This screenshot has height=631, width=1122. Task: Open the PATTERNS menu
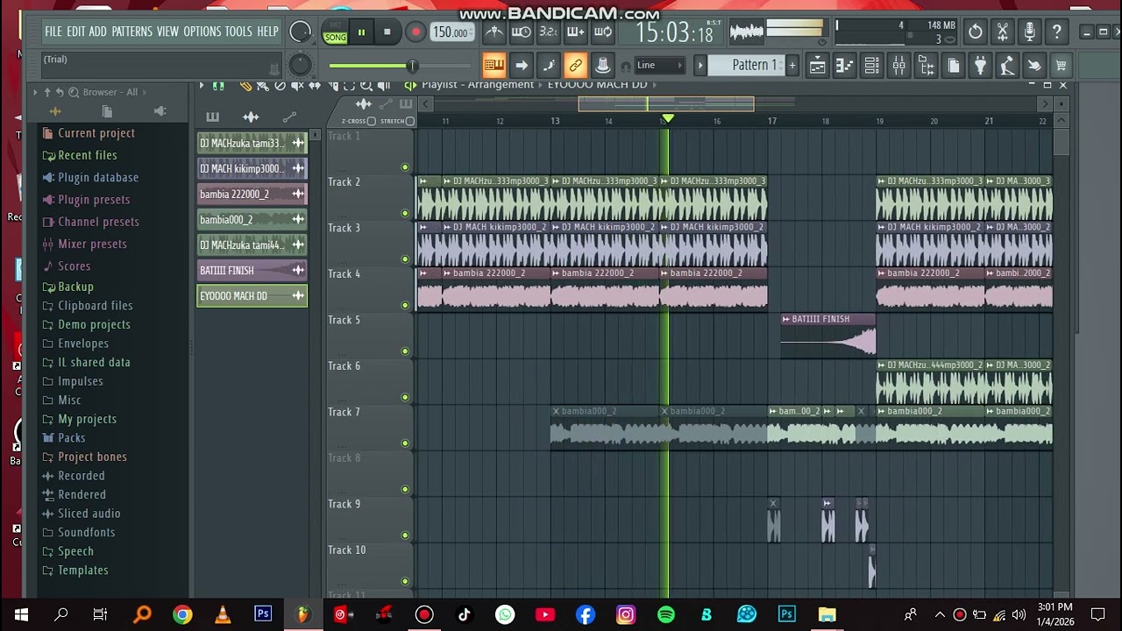tap(131, 32)
